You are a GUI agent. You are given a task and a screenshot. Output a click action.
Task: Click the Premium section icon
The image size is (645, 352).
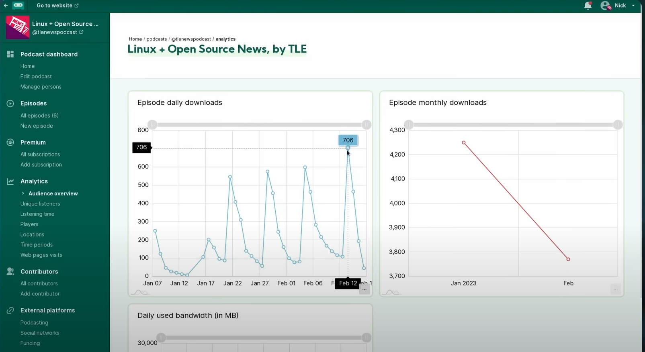tap(10, 142)
